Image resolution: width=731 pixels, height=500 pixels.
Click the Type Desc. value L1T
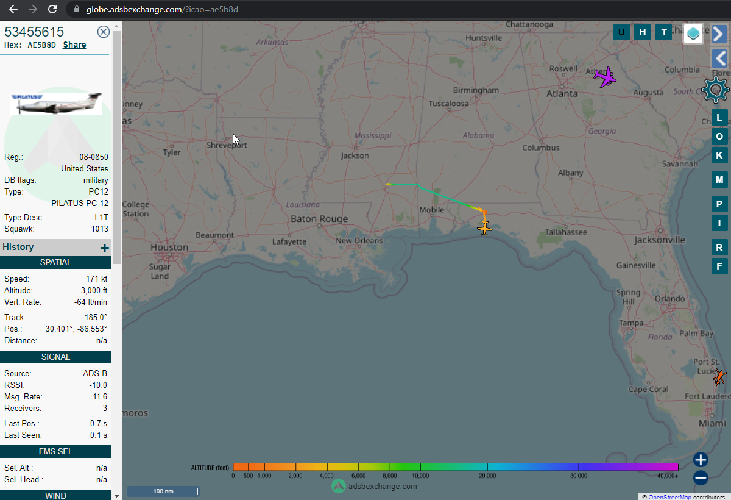click(102, 218)
